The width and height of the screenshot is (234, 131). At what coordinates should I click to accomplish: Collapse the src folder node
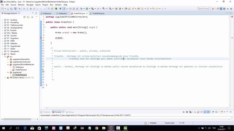[x=5, y=57]
